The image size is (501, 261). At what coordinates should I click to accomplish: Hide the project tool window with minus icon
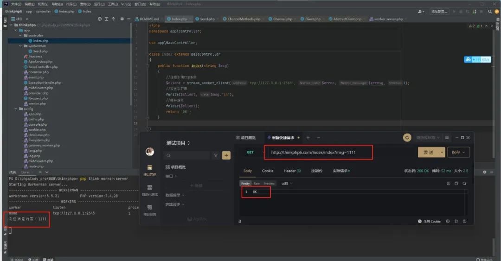tap(128, 19)
